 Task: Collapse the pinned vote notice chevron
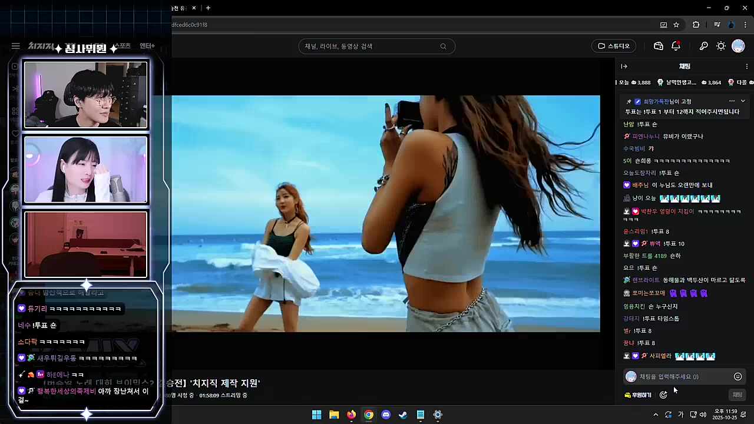[743, 101]
